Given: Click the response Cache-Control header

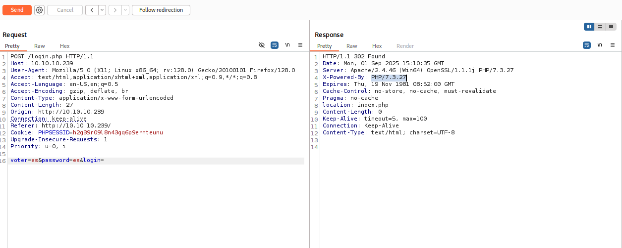Looking at the screenshot, I should [x=409, y=91].
